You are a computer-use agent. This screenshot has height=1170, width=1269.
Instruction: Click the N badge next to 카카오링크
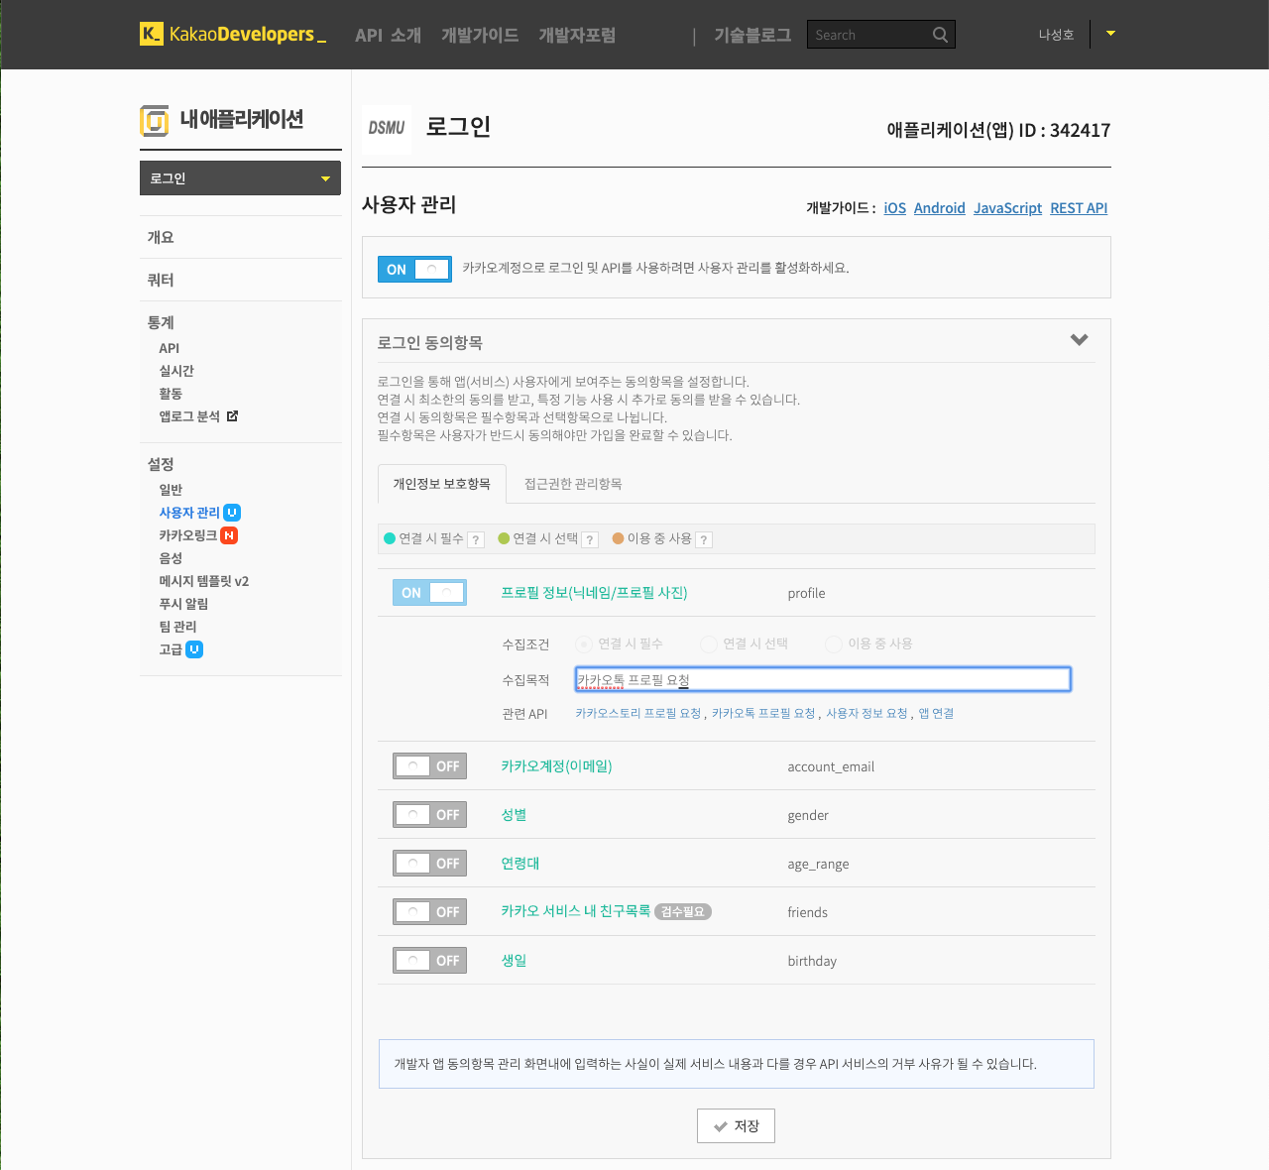pyautogui.click(x=229, y=535)
